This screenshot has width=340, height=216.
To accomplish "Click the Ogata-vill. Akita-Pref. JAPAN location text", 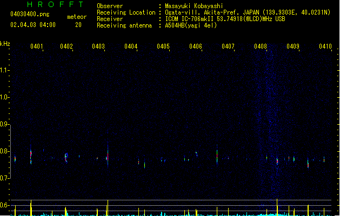I will [248, 12].
